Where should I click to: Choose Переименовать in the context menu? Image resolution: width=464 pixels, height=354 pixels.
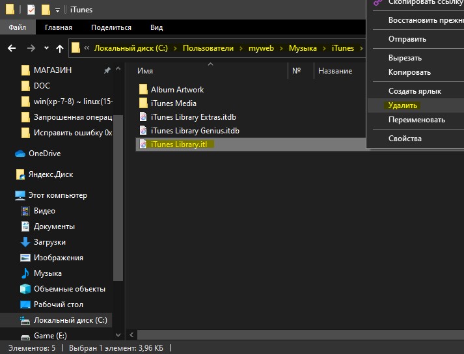[x=416, y=120]
